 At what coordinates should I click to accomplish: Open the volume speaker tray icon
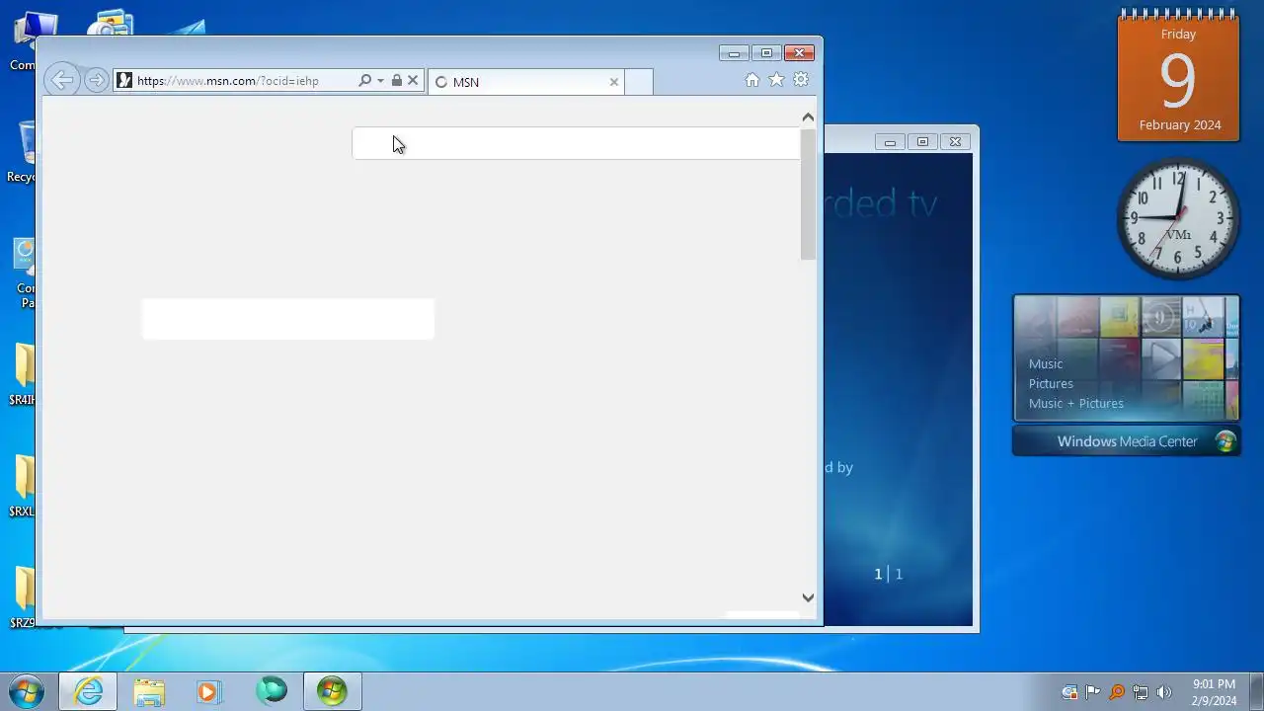(1164, 692)
